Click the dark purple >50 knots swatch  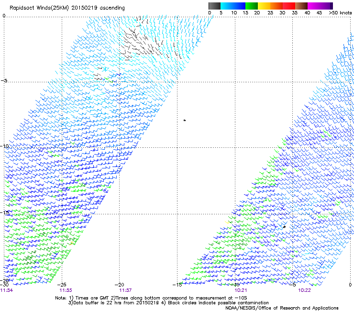point(331,6)
